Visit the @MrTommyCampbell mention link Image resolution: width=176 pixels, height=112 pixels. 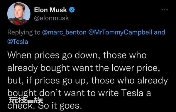click(x=121, y=32)
